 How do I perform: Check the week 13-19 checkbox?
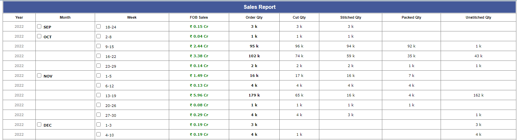[x=99, y=95]
